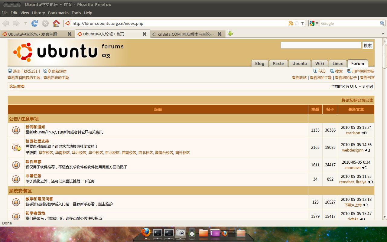
Task: Click the forum icon beside 新闻和通知
Action: coord(16,130)
